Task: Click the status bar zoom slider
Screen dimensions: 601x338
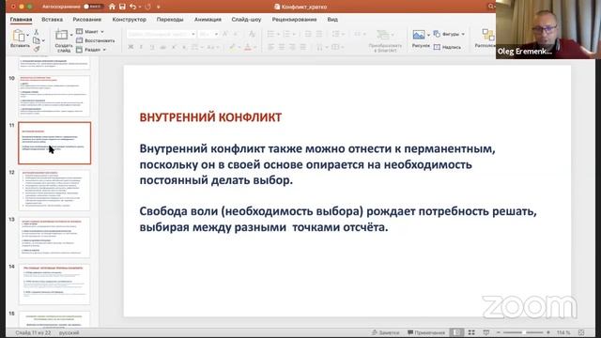Action: 523,332
